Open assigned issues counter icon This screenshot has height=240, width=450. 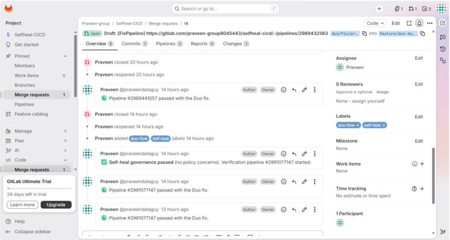coord(399,9)
